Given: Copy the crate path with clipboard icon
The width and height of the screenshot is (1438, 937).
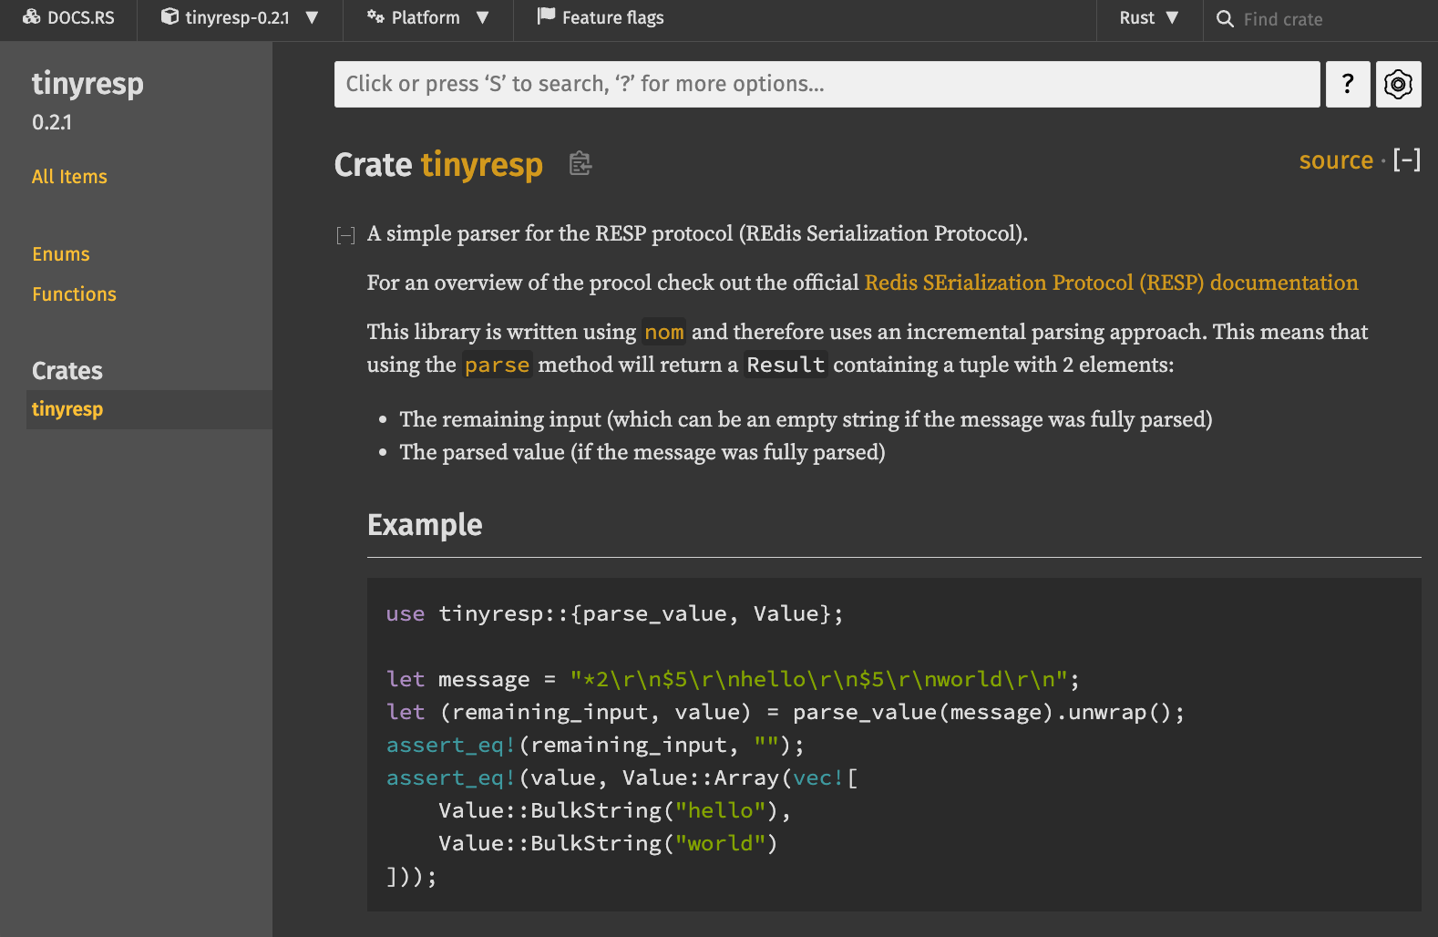Looking at the screenshot, I should [580, 164].
